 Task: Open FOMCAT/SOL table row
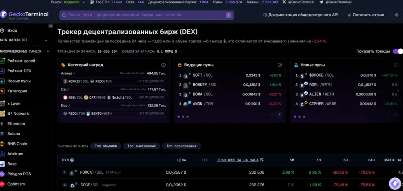230,172
